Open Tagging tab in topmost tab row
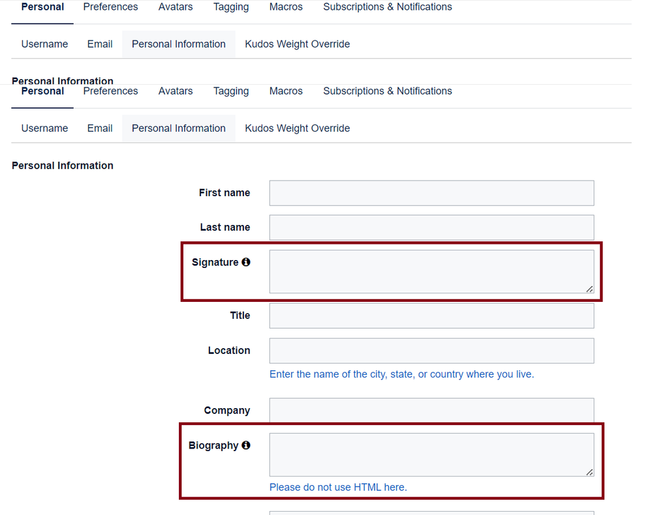This screenshot has width=652, height=515. (x=231, y=7)
